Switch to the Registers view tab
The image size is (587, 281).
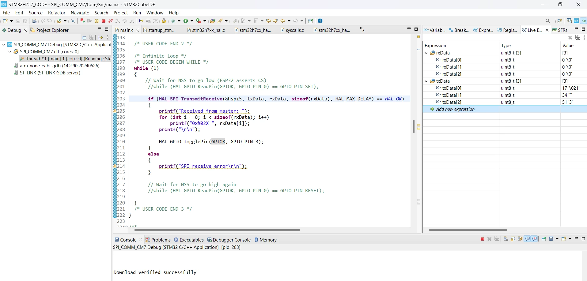[507, 30]
